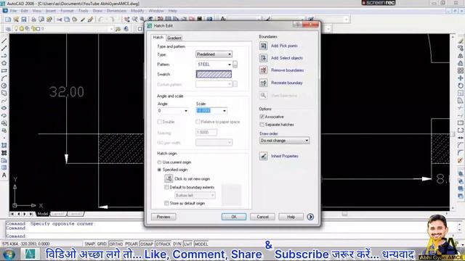Click the pattern browse ellipsis button
The image size is (465, 261).
point(235,65)
